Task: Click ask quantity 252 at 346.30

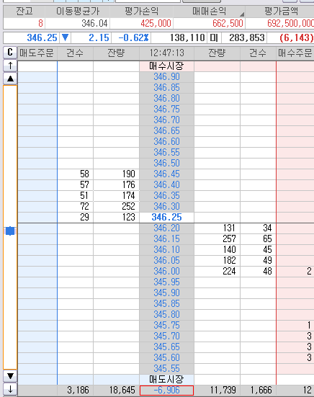Action: tap(116, 206)
